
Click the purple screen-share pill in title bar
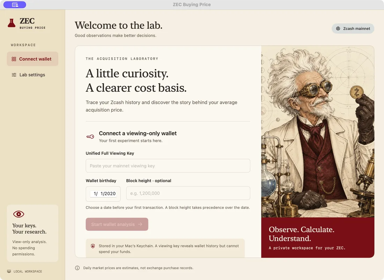click(x=15, y=5)
